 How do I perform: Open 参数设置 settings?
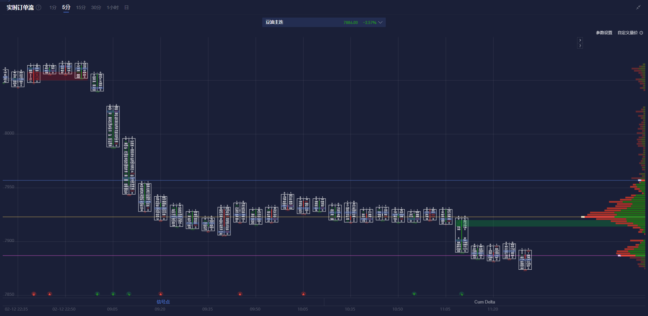point(604,33)
